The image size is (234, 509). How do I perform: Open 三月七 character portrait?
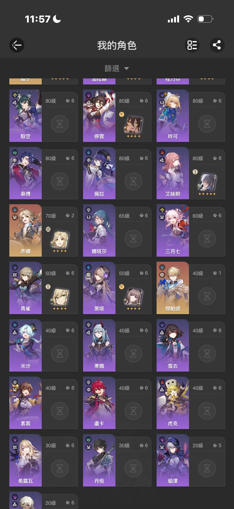pos(173,230)
